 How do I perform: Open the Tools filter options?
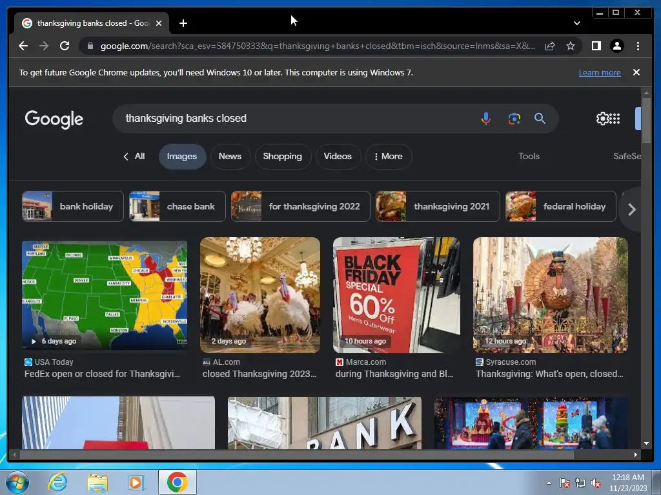[x=529, y=156]
